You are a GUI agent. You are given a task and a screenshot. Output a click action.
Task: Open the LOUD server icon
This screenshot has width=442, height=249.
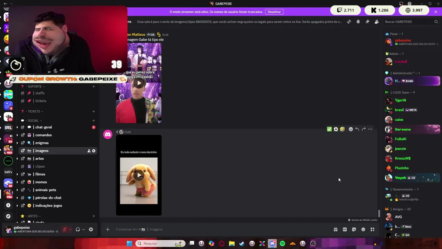[x=8, y=160]
